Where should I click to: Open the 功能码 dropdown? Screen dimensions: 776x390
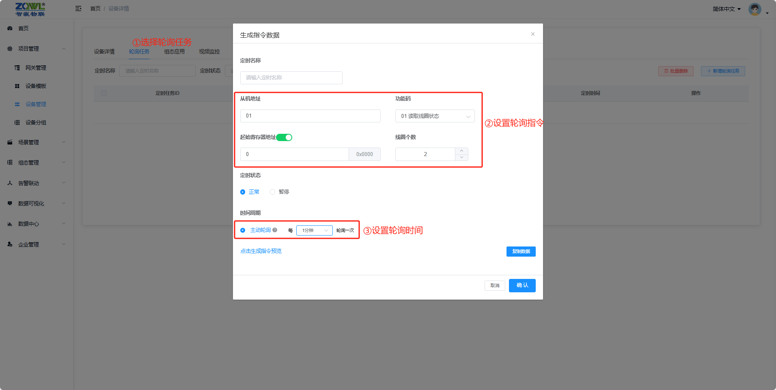(435, 116)
